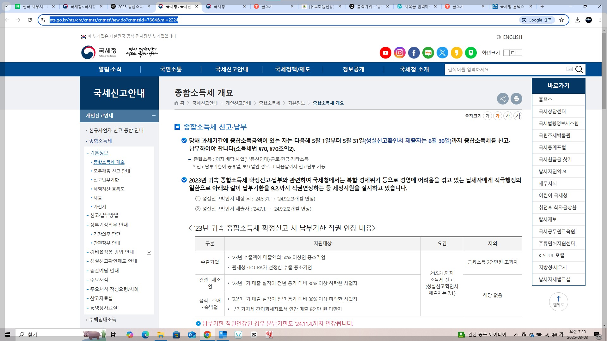Open 성실신고확인제도 안내 sidebar link

point(113,261)
